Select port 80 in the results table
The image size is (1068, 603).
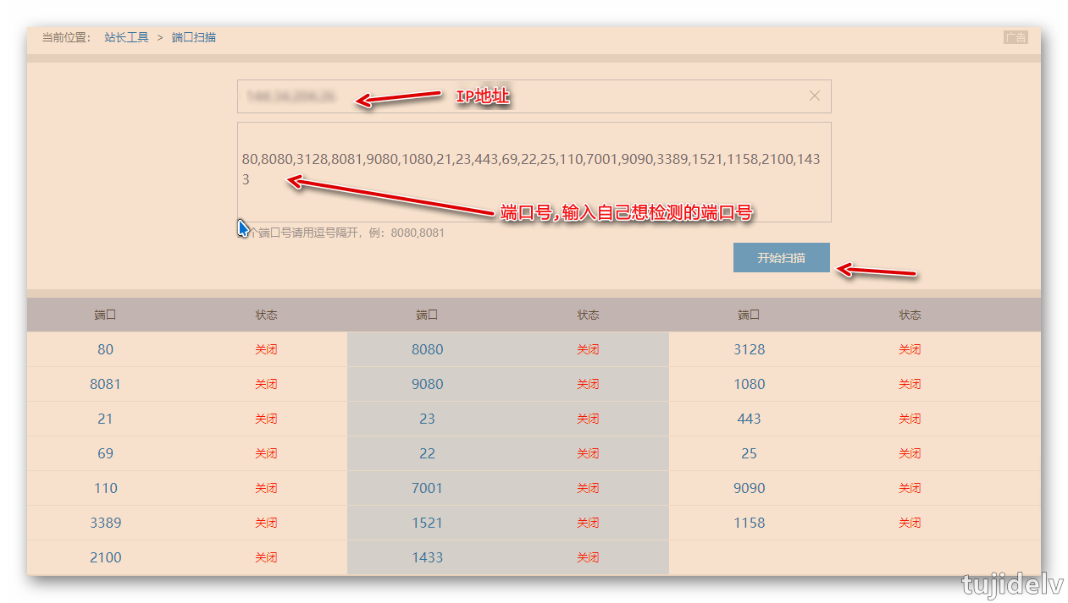105,349
